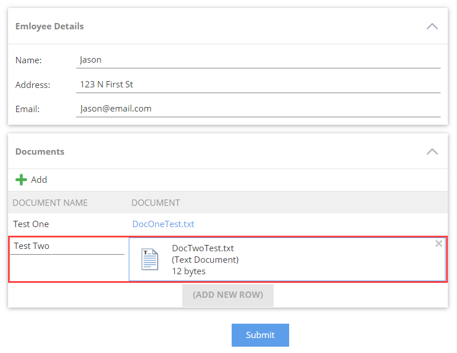The width and height of the screenshot is (457, 353).
Task: Collapse the Emloyee Details section chevron
Action: 432,26
